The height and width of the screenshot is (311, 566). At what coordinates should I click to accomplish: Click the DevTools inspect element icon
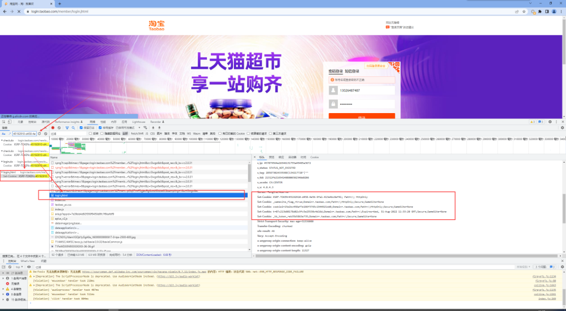click(5, 122)
